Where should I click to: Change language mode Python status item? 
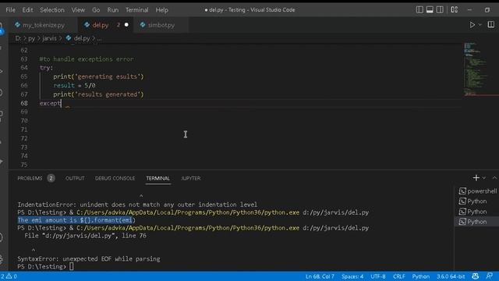point(421,276)
